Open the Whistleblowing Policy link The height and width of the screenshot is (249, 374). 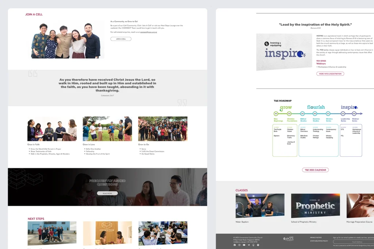319,241
